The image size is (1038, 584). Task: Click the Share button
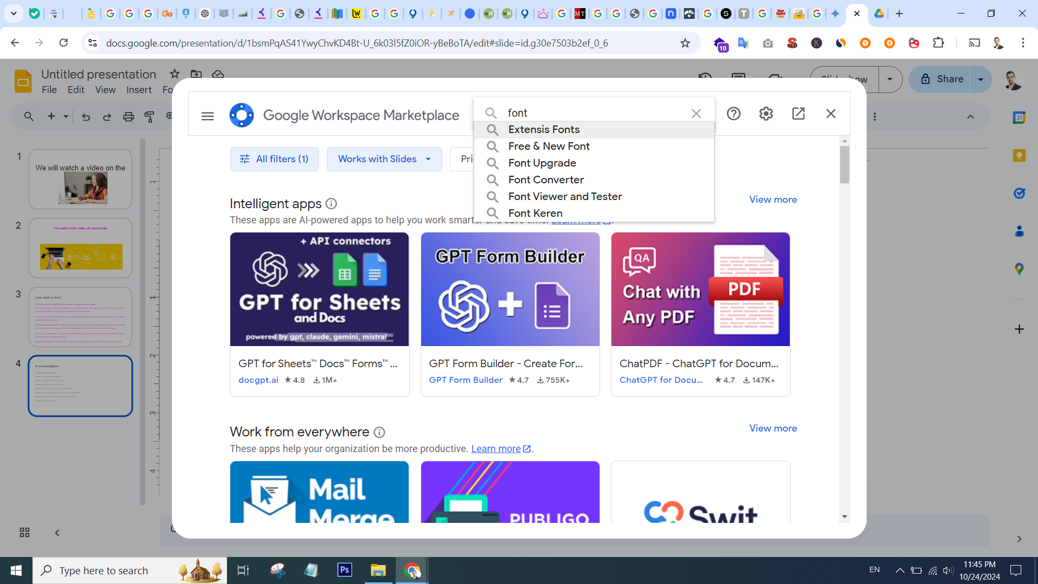(940, 79)
